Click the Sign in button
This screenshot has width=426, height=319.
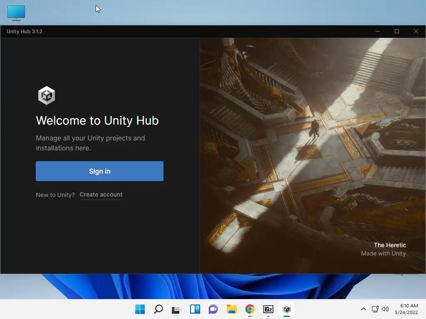point(99,171)
